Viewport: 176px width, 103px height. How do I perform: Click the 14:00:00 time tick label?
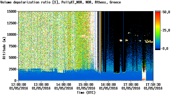click(64, 84)
